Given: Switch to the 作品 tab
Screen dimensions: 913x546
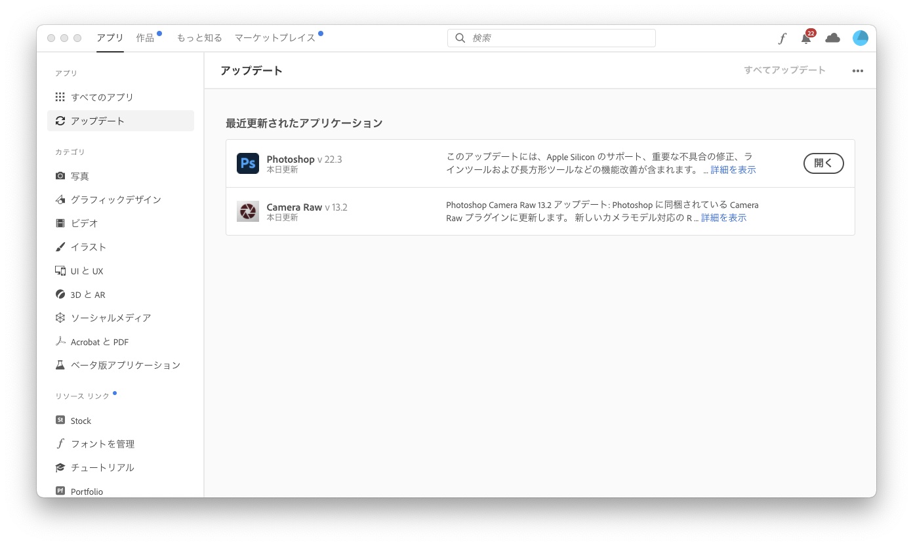Looking at the screenshot, I should pyautogui.click(x=146, y=38).
